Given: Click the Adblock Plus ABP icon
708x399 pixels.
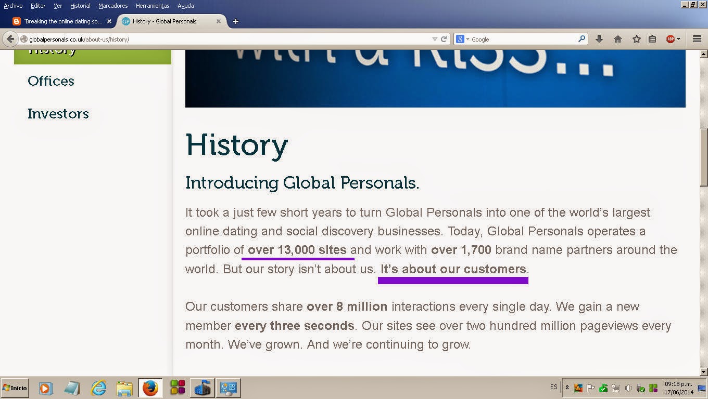Looking at the screenshot, I should point(671,39).
